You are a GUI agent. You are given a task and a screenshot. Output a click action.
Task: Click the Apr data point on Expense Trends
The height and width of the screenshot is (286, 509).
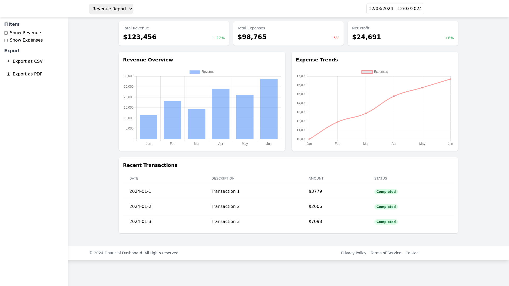coord(394,96)
